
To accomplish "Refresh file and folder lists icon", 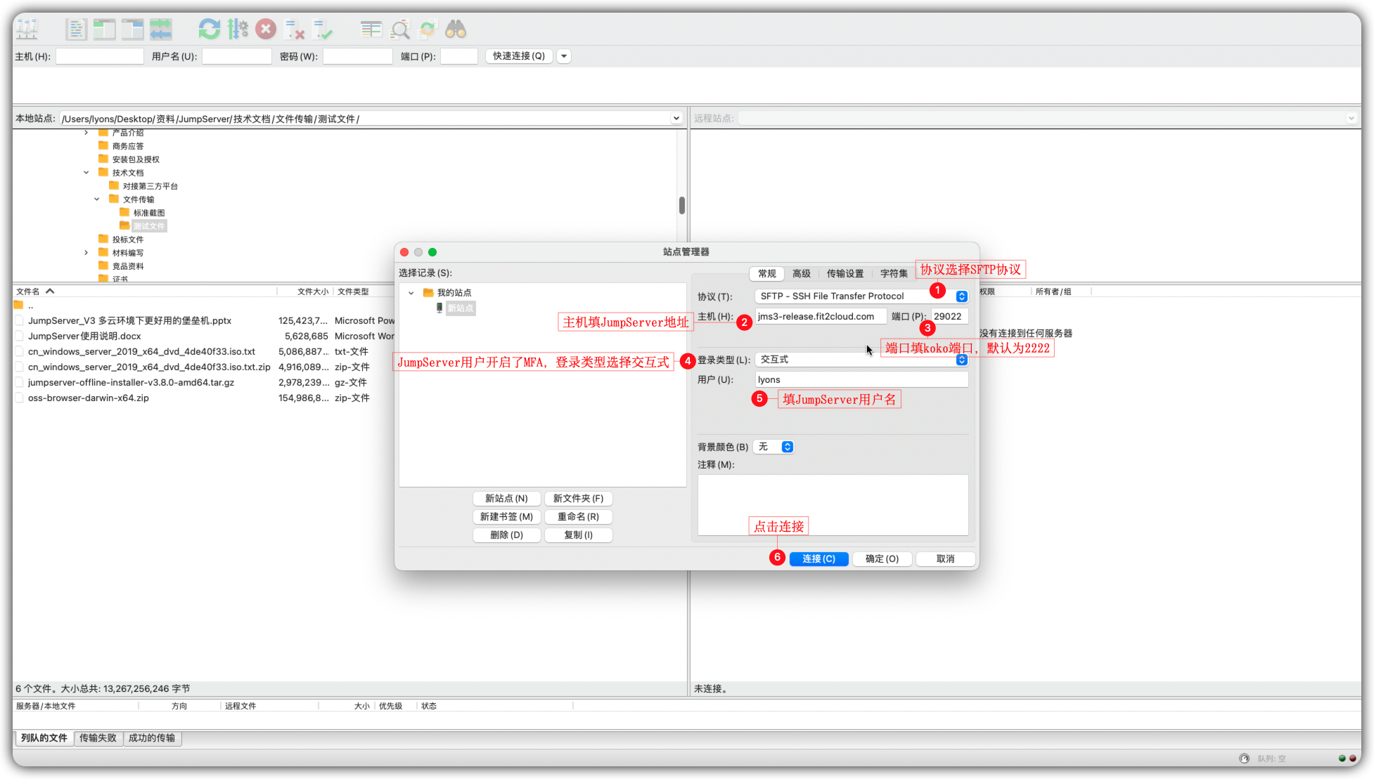I will (209, 30).
